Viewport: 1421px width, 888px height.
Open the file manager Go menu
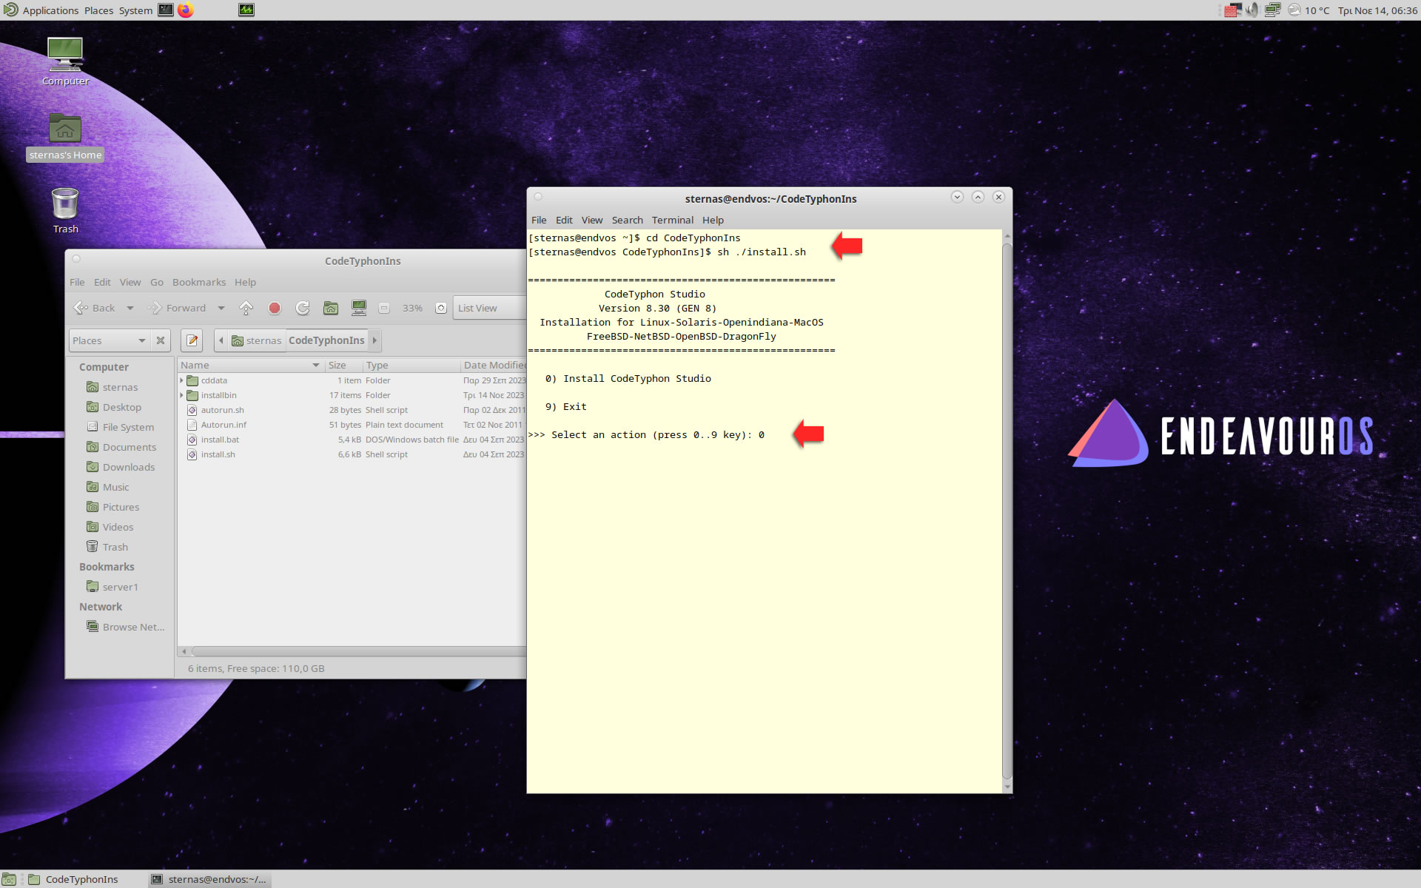click(x=157, y=282)
